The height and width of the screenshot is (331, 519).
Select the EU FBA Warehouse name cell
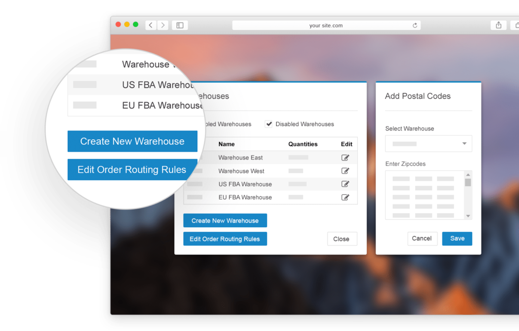click(245, 197)
